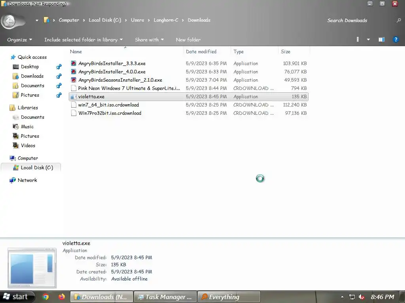
Task: Select Local Disk (C:) breadcrumb segment
Action: click(105, 20)
